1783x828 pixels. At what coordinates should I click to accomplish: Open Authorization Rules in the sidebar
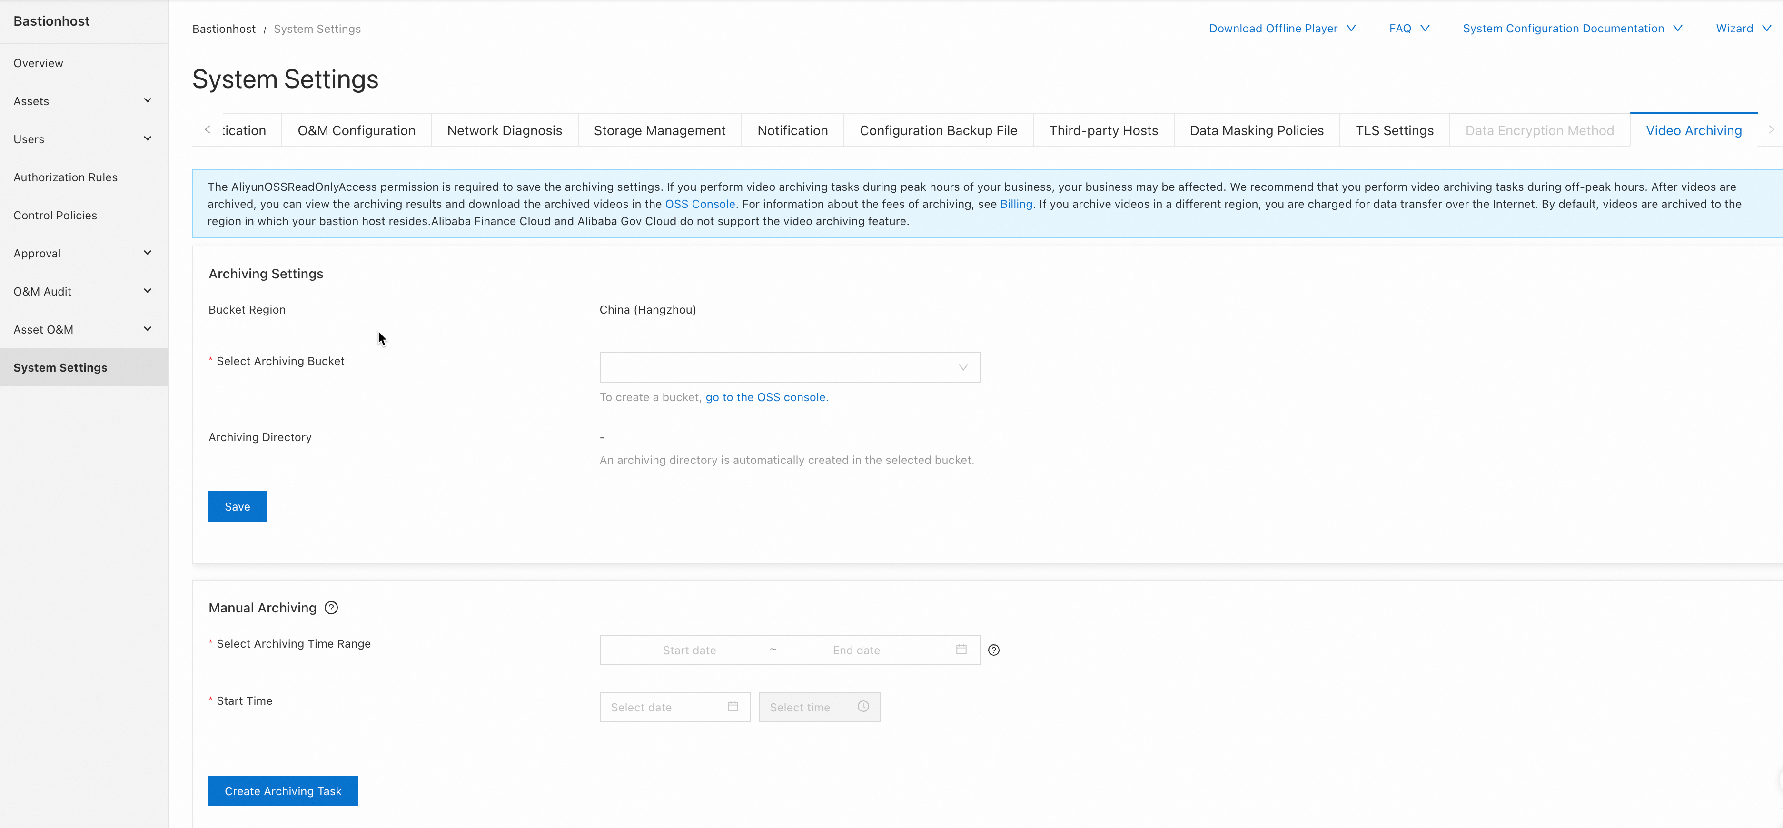(x=66, y=177)
